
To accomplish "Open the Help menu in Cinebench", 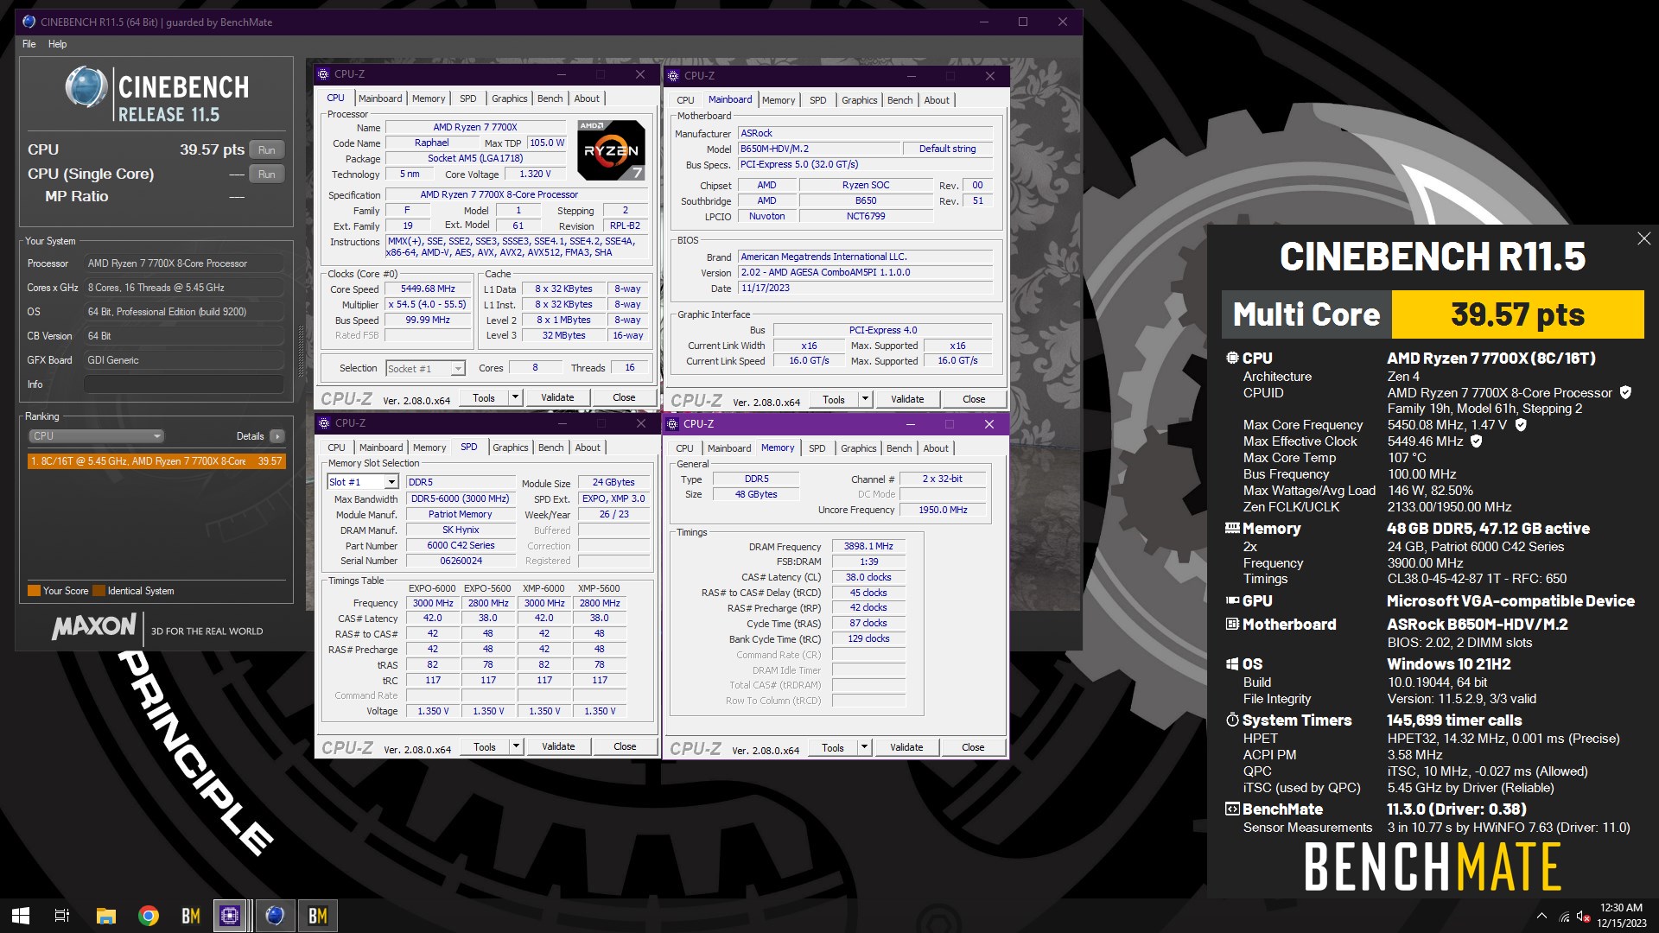I will point(57,44).
